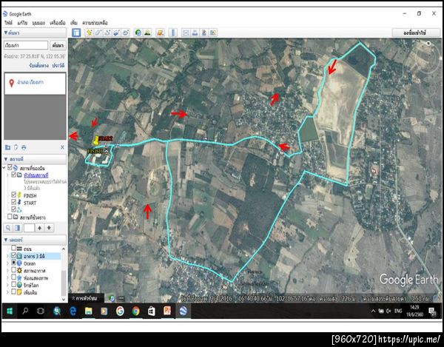
Task: Click the yellow START placemark on map
Action: click(x=96, y=140)
